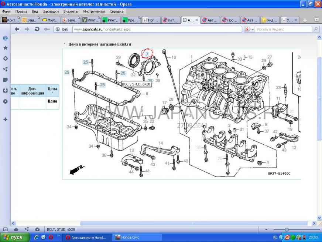This screenshot has height=242, width=322.
Task: Open the Виджеты menu
Action: (71, 11)
